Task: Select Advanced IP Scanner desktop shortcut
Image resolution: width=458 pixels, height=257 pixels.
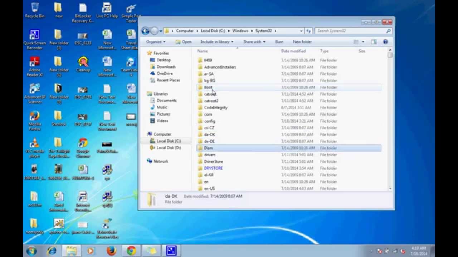Action: click(35, 94)
